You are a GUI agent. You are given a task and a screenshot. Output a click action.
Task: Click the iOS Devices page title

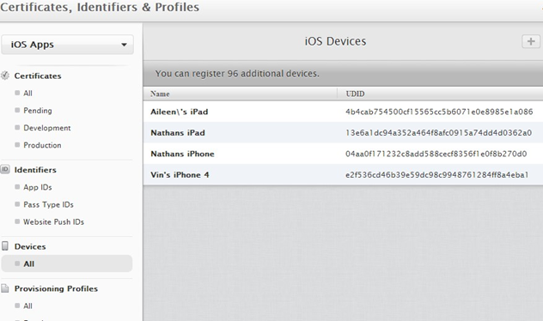(x=335, y=41)
